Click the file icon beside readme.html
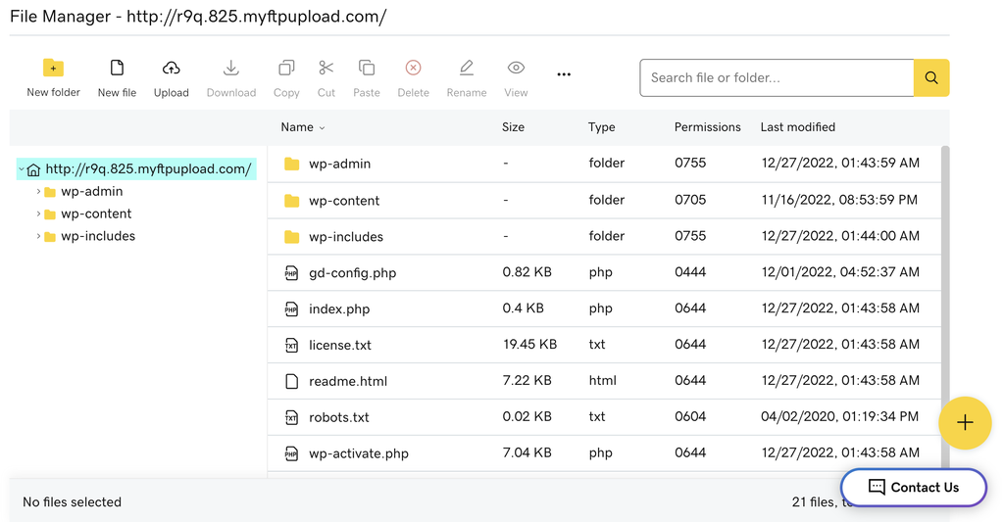The width and height of the screenshot is (1004, 522). pos(291,381)
